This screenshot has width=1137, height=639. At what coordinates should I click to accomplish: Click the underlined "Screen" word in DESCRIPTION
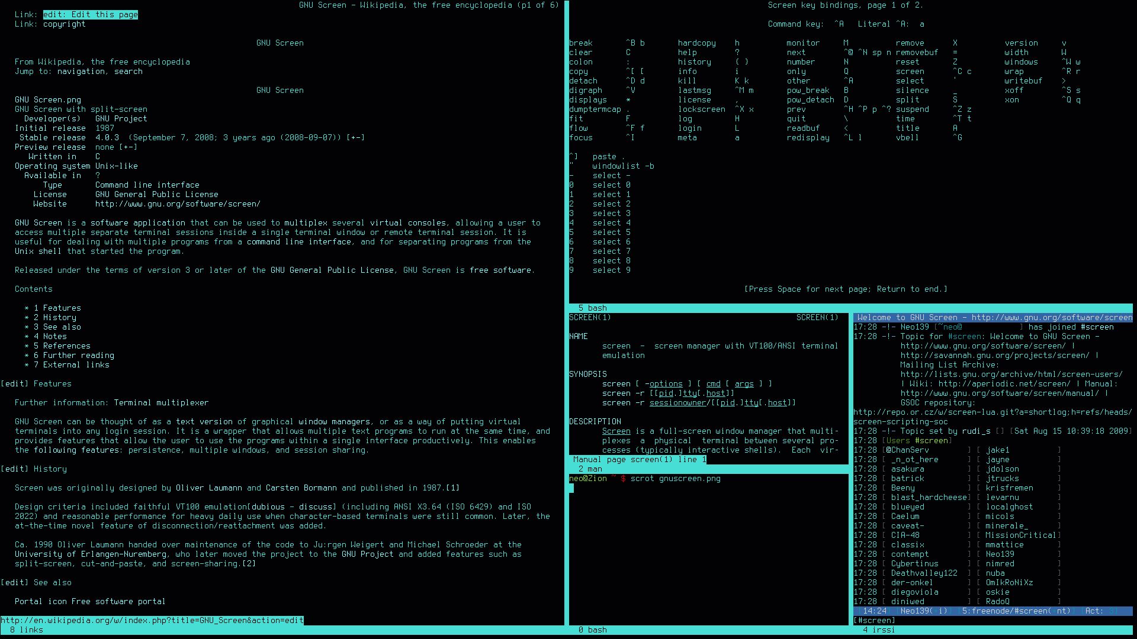pos(615,431)
